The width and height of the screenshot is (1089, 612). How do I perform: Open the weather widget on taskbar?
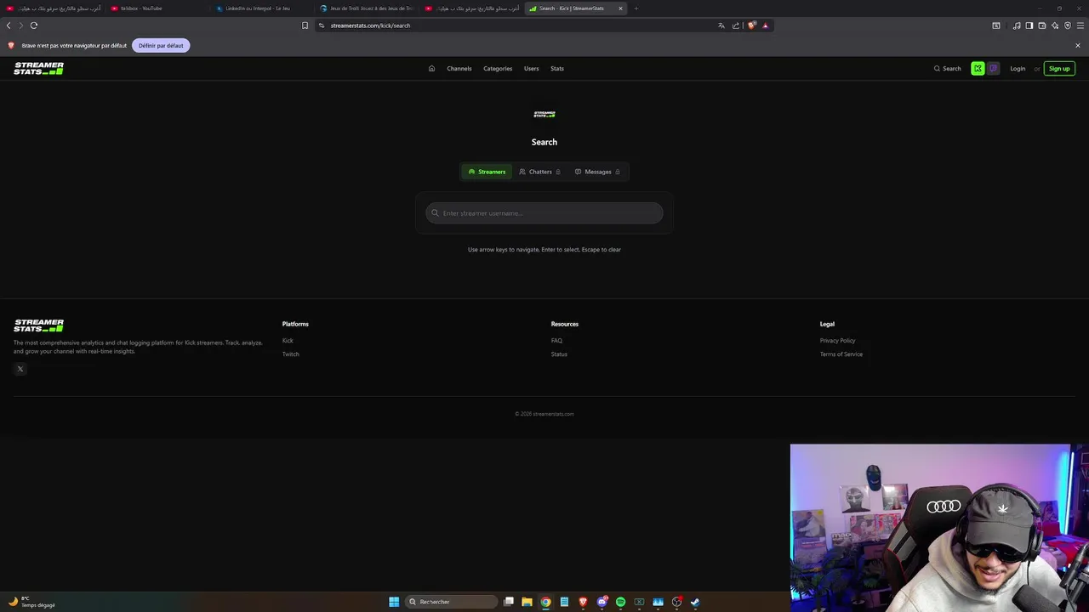click(32, 602)
